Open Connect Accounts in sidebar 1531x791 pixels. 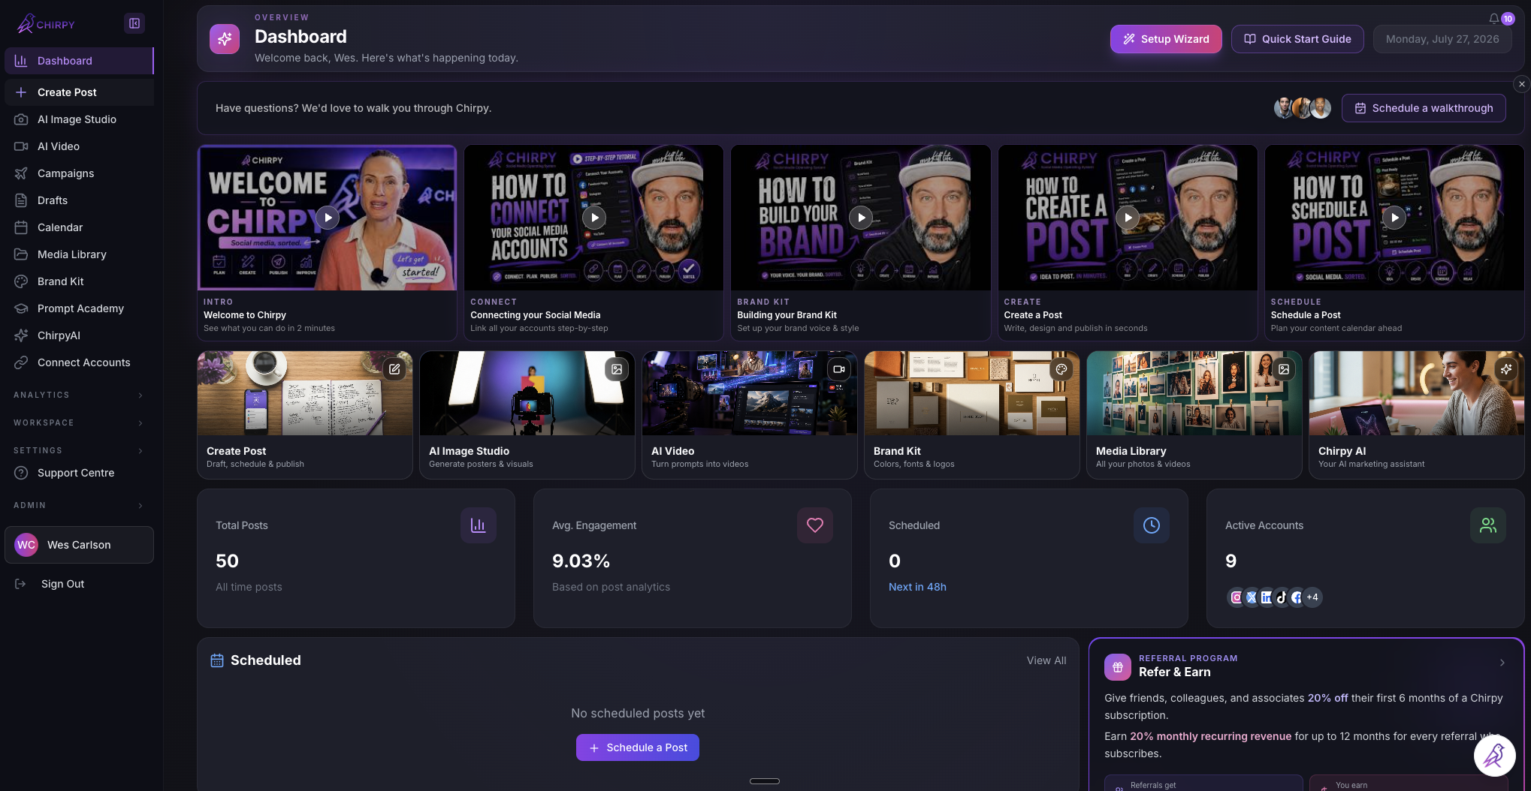[x=79, y=362]
